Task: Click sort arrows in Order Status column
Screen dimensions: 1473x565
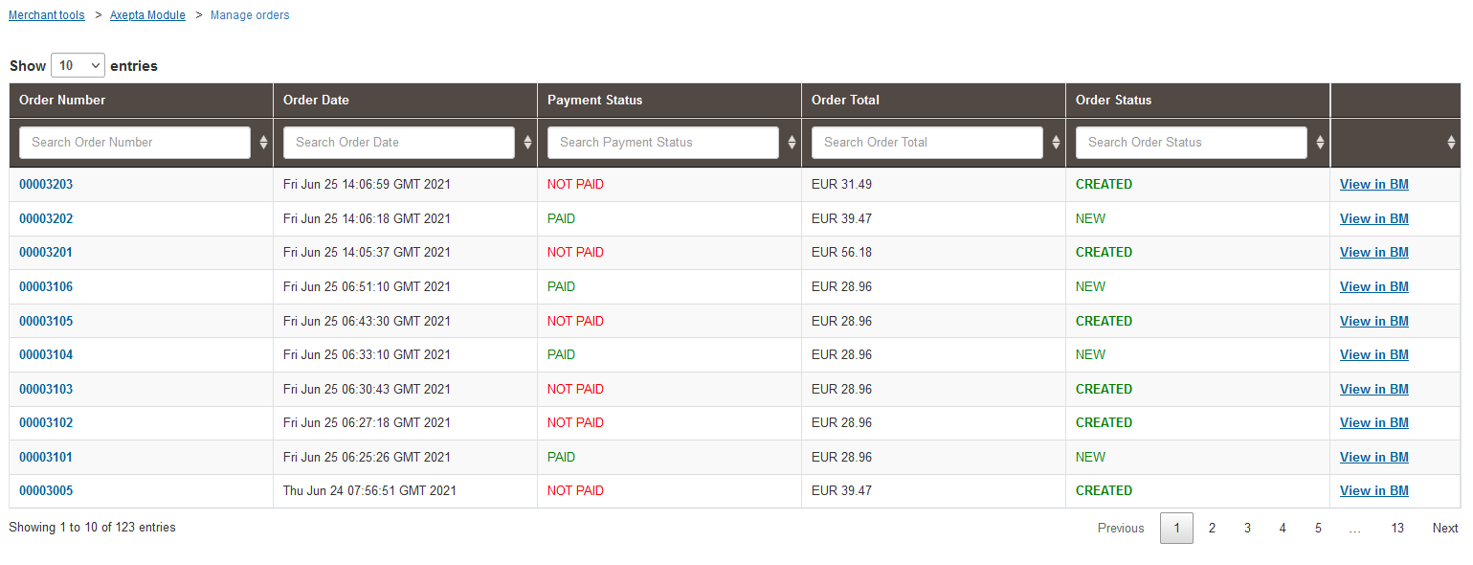Action: click(1320, 143)
